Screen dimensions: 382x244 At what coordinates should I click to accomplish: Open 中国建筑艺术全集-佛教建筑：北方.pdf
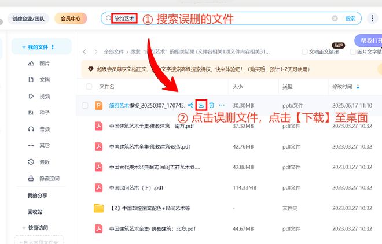pyautogui.click(x=152, y=228)
